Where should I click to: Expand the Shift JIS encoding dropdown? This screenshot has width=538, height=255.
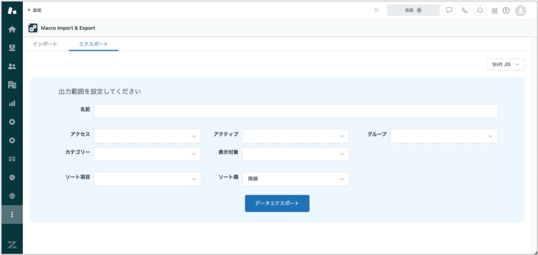coord(506,64)
